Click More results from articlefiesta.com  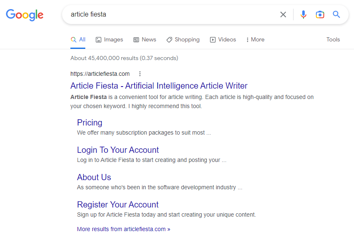point(123,229)
